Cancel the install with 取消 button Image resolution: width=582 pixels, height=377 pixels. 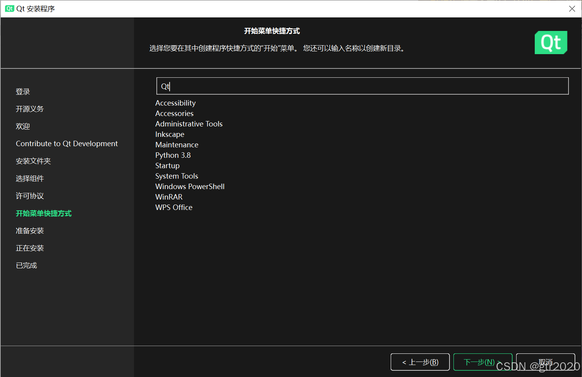(x=546, y=362)
